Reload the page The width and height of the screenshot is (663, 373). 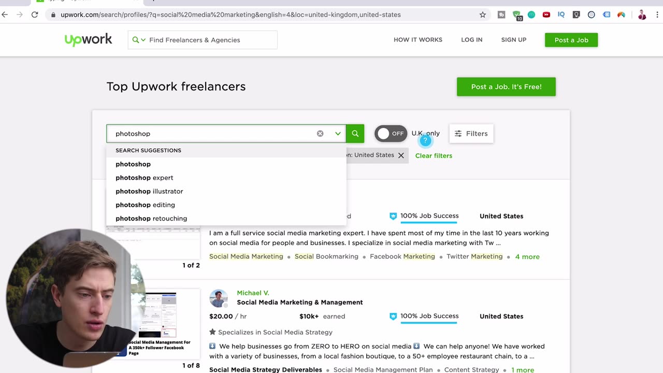point(35,15)
